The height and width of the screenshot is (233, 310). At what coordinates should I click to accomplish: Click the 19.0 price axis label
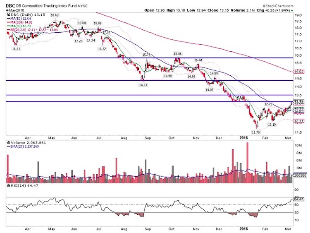(298, 15)
